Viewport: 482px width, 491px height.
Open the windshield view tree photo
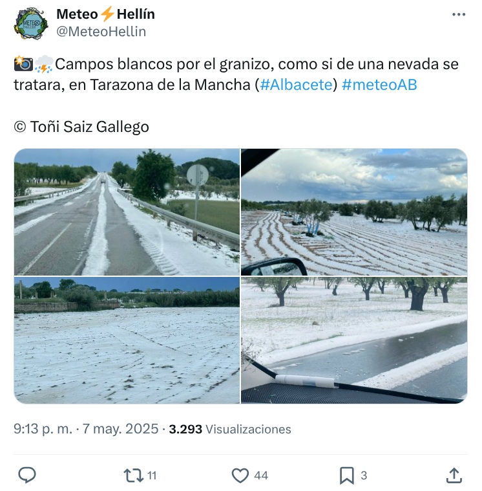point(354,340)
